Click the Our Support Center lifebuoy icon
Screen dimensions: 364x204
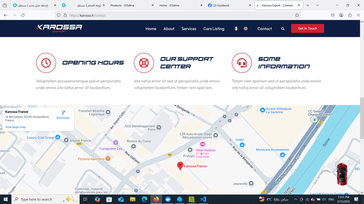tap(144, 63)
